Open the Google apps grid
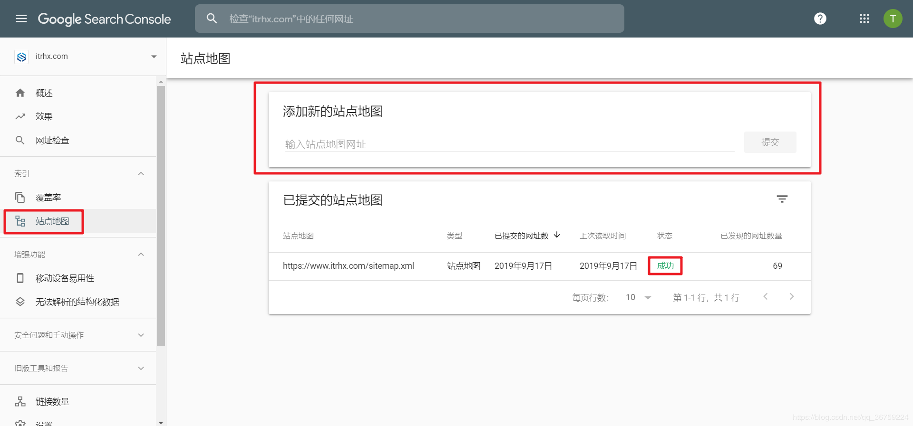The height and width of the screenshot is (426, 913). point(864,19)
